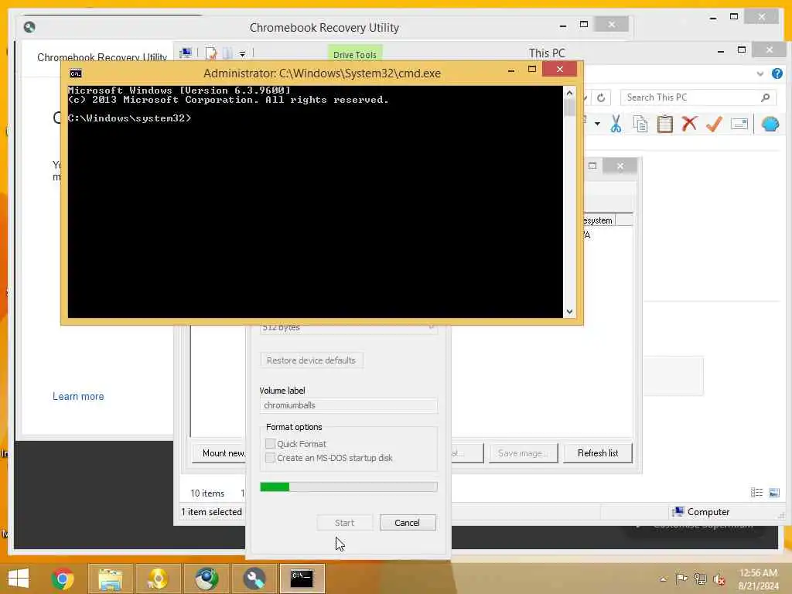The image size is (792, 594).
Task: Show hidden tray icons arrow
Action: (663, 579)
